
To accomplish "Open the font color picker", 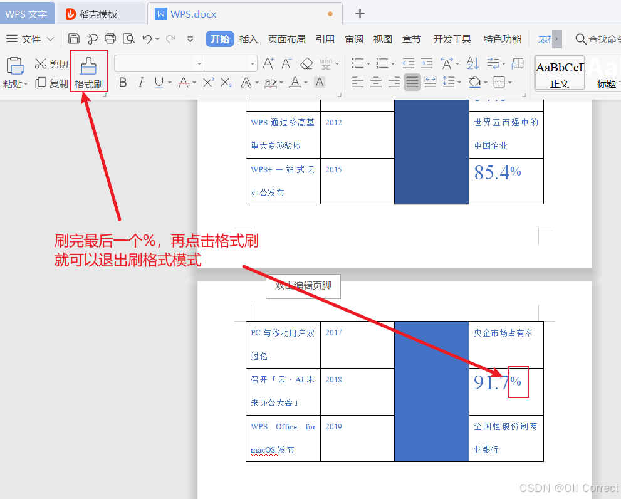I will [295, 83].
